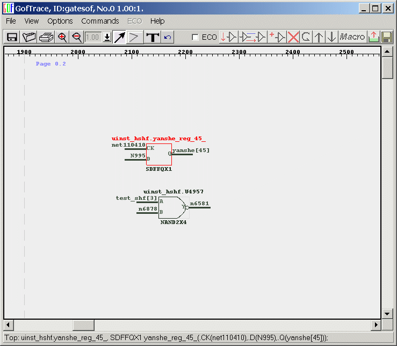397x346 pixels.
Task: Select the NAND2X4 gate symbol
Action: (172, 207)
